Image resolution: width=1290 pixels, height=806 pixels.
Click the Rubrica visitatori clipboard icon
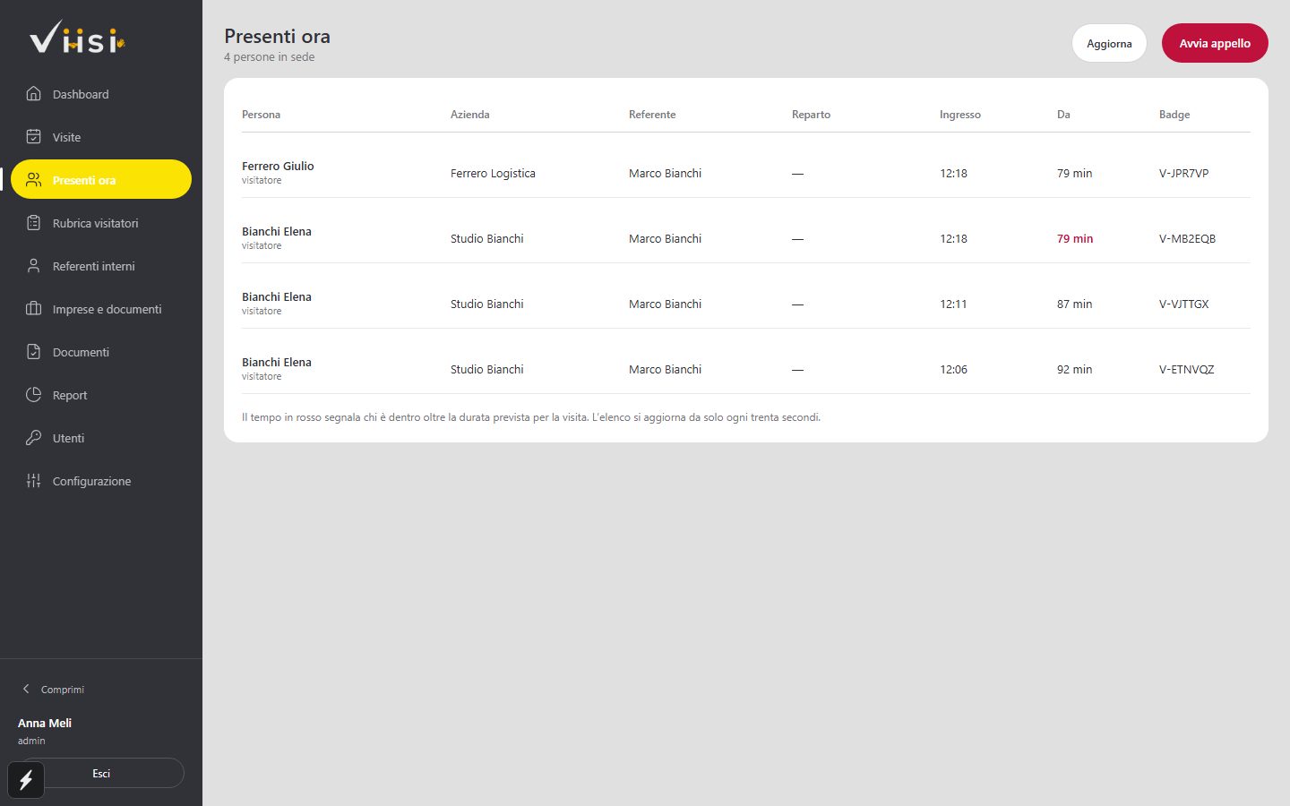(33, 222)
